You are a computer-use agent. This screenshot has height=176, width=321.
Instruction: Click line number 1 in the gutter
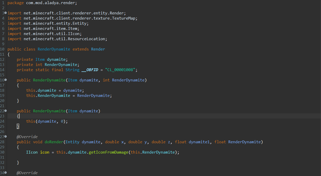3,3
